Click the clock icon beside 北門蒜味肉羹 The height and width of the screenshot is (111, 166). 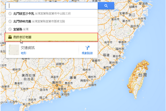click(x=10, y=21)
